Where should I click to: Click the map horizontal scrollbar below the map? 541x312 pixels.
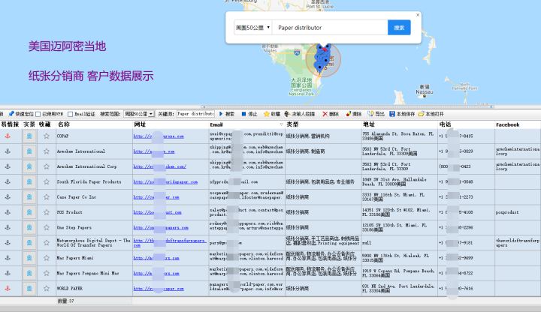click(x=348, y=106)
